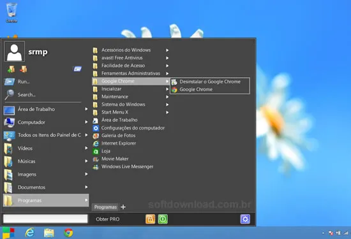
Task: Click the Configurações do computador gear icon
Action: [x=96, y=128]
